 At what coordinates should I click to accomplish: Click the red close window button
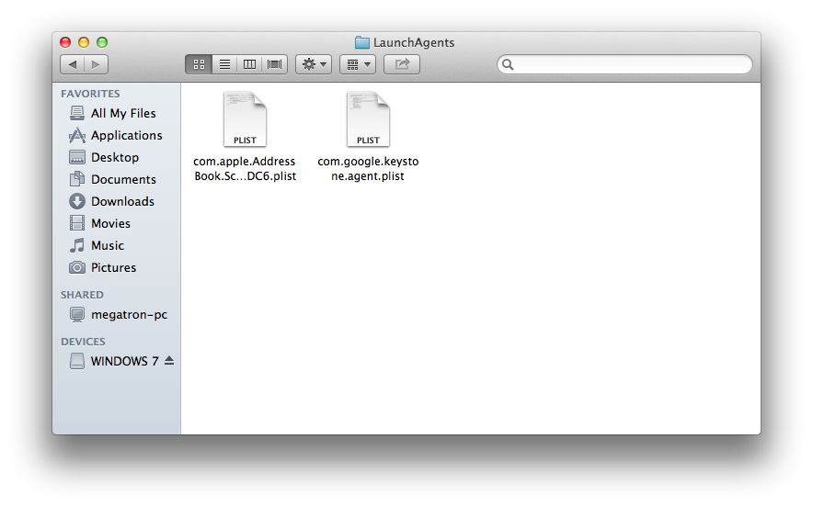[x=65, y=42]
